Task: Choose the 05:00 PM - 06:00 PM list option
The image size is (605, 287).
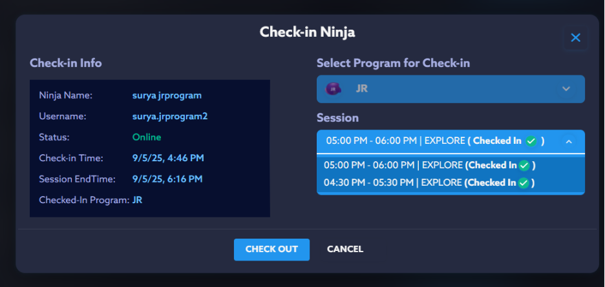Action: point(429,165)
